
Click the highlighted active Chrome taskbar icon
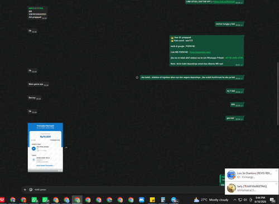77,200
